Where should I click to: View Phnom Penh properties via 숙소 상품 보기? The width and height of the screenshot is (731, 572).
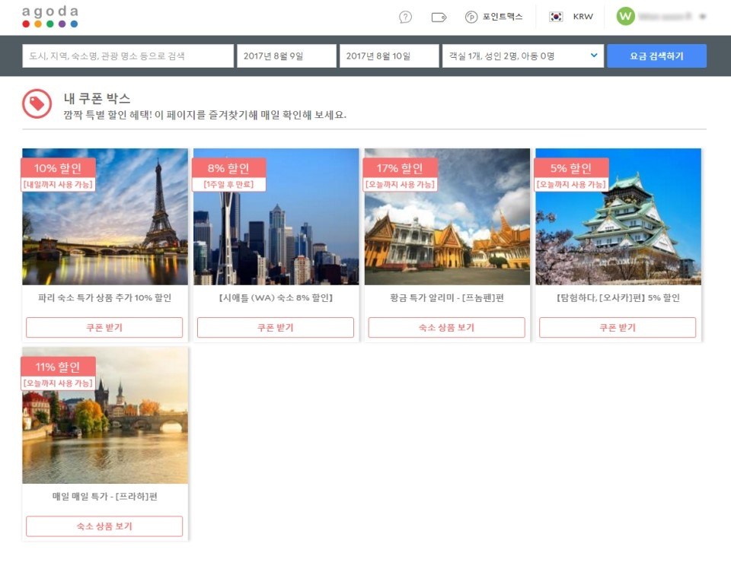(447, 328)
